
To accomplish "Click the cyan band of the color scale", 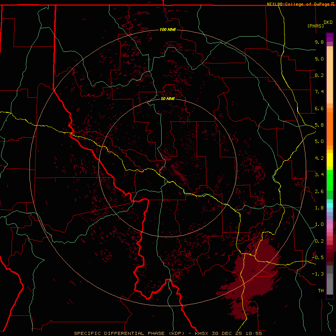I will [x=330, y=205].
